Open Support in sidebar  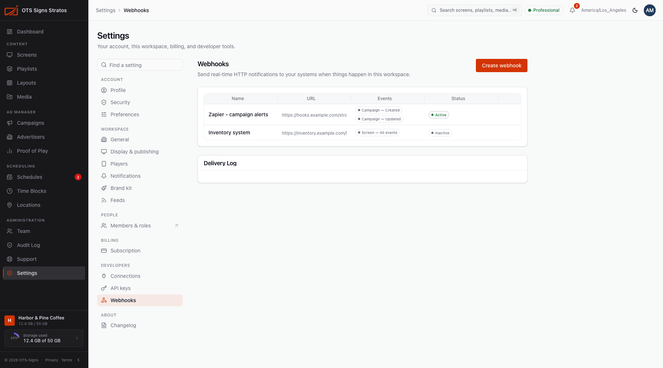coord(44,259)
